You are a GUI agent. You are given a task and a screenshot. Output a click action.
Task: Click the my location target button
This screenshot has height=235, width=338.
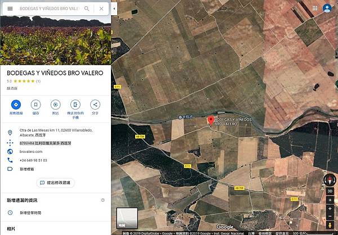pyautogui.click(x=330, y=200)
